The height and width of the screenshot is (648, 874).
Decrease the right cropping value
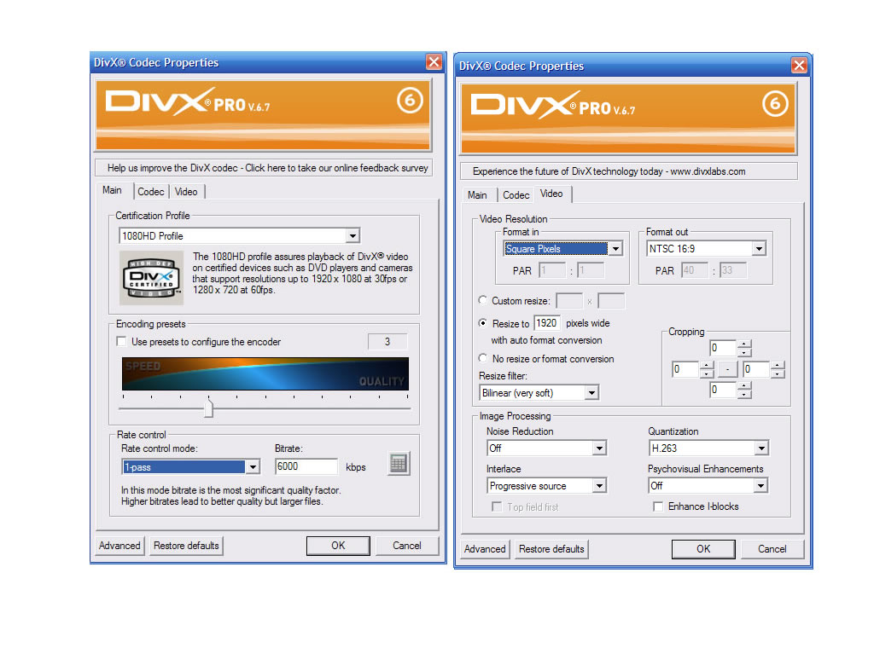coord(777,373)
